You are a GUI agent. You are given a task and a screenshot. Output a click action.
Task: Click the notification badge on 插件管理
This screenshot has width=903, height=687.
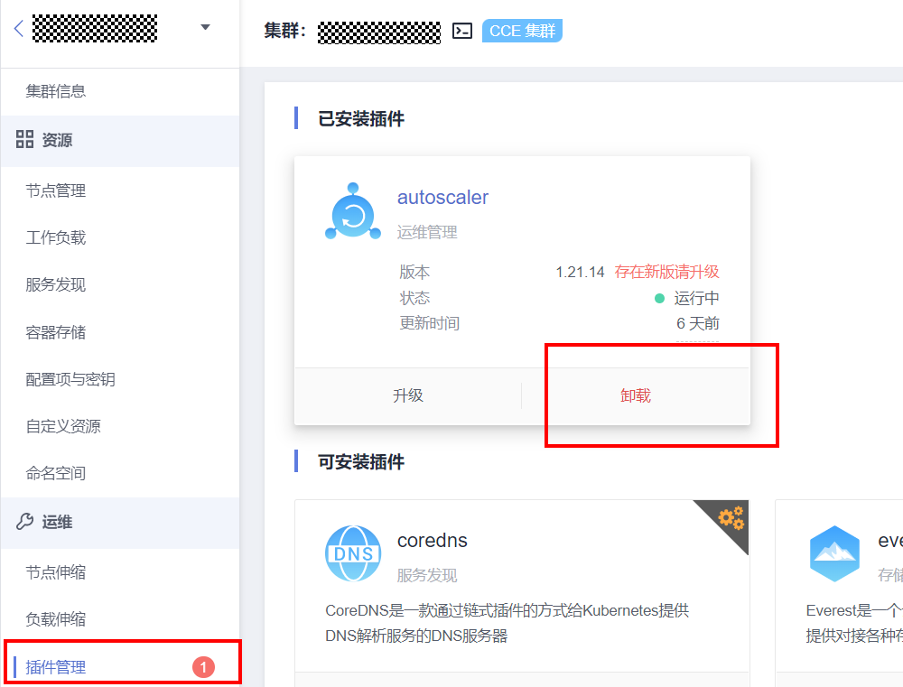pos(203,667)
